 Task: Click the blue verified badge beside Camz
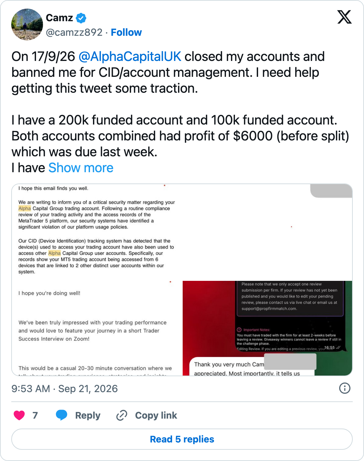[81, 18]
